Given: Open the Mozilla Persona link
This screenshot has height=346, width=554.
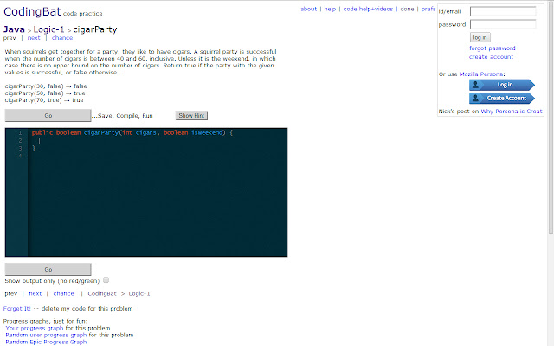Looking at the screenshot, I should point(481,74).
